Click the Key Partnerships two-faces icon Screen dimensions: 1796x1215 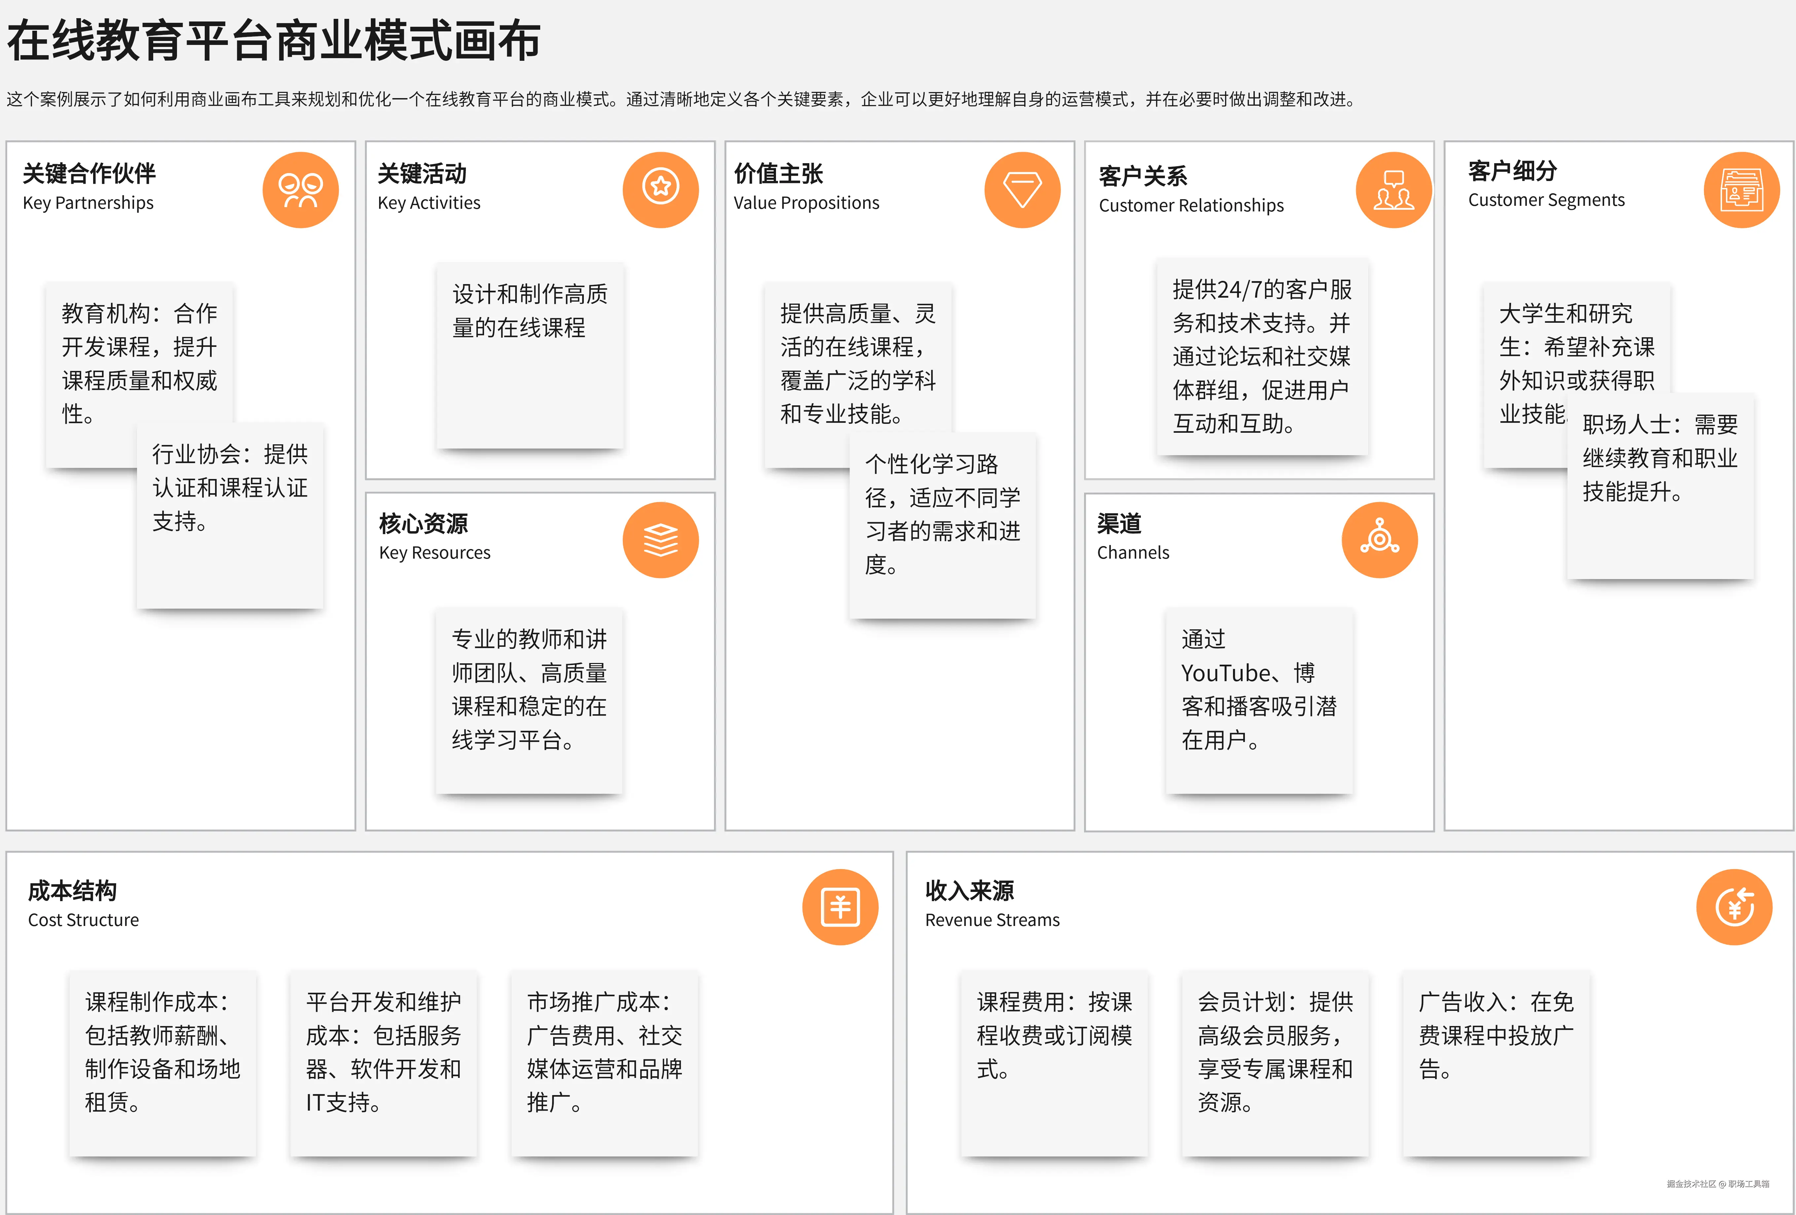[x=300, y=190]
